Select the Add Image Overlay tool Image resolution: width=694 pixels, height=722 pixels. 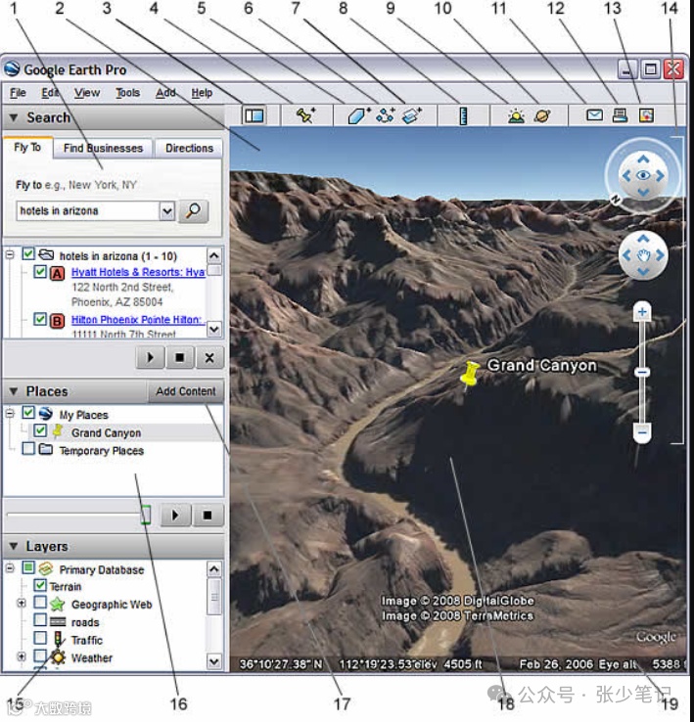tap(411, 115)
